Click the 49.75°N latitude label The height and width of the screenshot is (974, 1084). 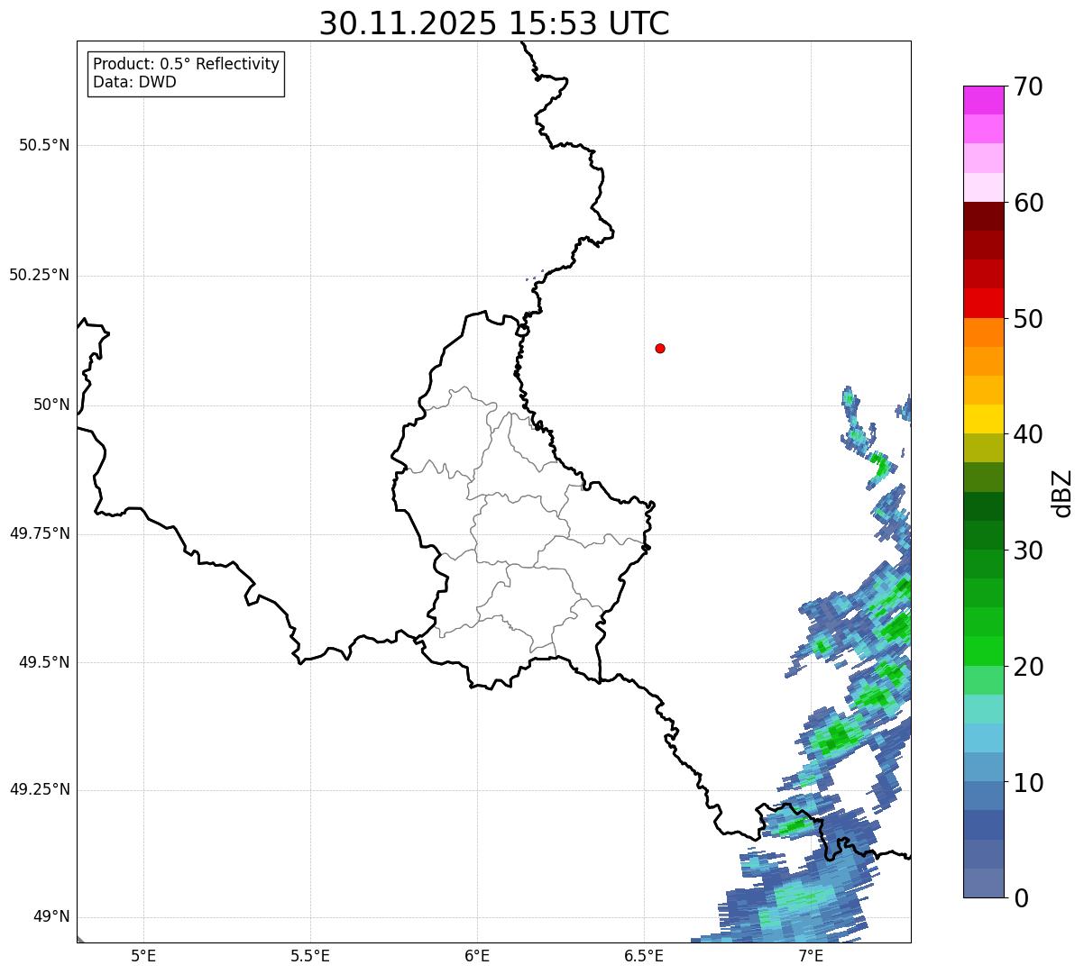(x=40, y=533)
